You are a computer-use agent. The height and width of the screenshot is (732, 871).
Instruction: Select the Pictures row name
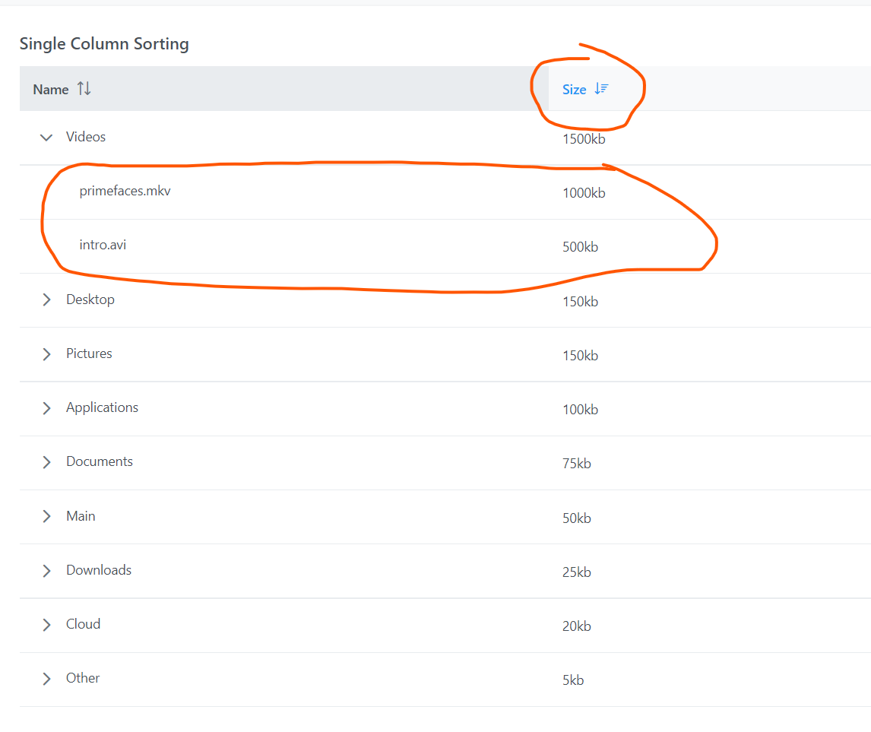coord(89,353)
